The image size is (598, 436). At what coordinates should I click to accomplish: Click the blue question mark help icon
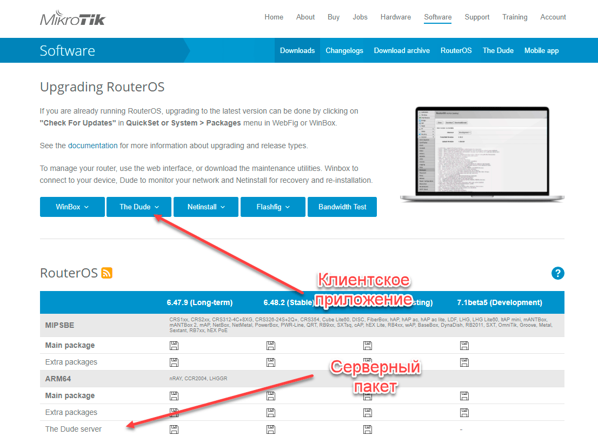[x=557, y=273]
